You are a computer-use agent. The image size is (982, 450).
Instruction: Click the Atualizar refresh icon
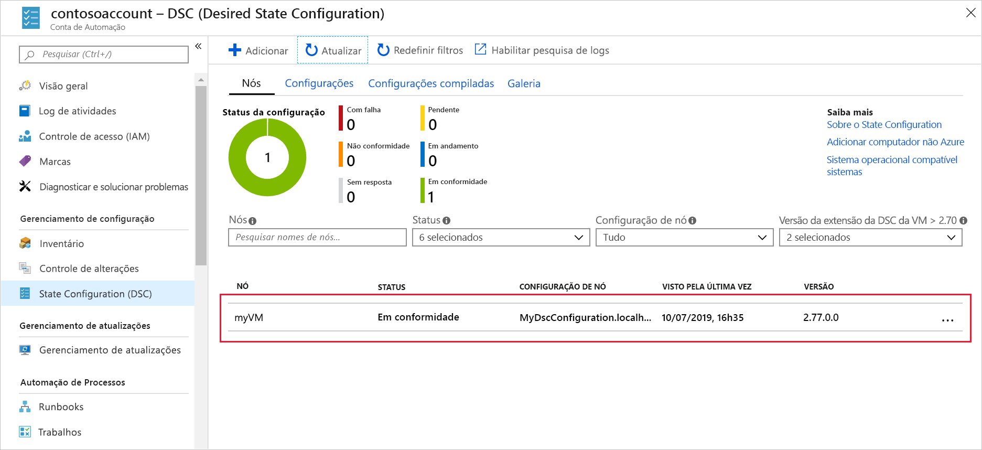pos(311,50)
